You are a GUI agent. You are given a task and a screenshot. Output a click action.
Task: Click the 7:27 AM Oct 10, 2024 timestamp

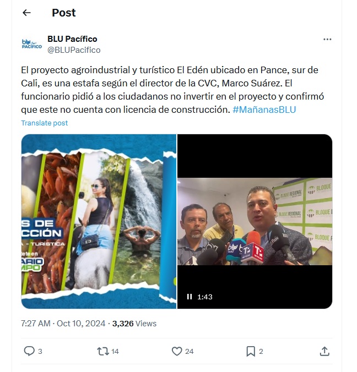pyautogui.click(x=63, y=324)
